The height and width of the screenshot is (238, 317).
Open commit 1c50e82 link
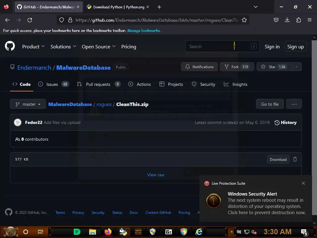click(230, 123)
